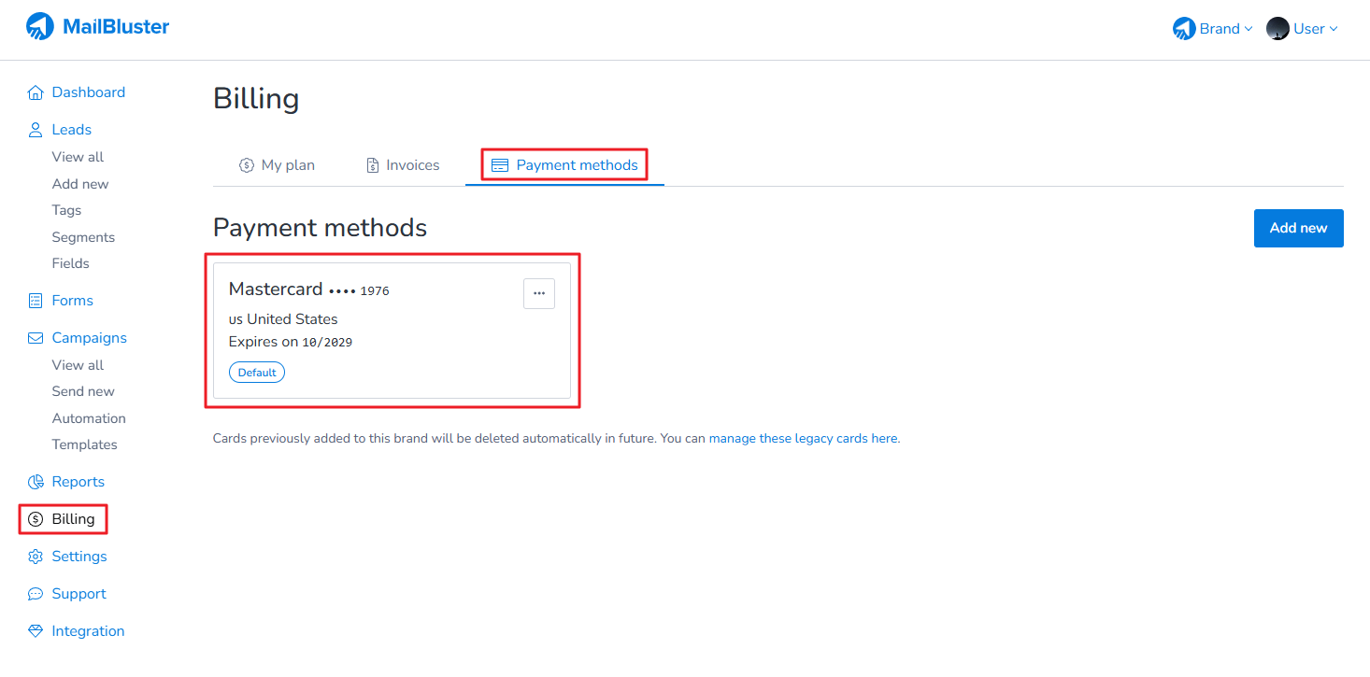Click the Leads person icon
The width and height of the screenshot is (1370, 677).
pyautogui.click(x=36, y=130)
